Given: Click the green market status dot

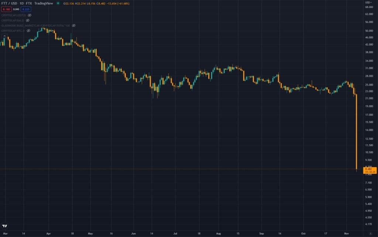Looking at the screenshot, I should [x=58, y=3].
